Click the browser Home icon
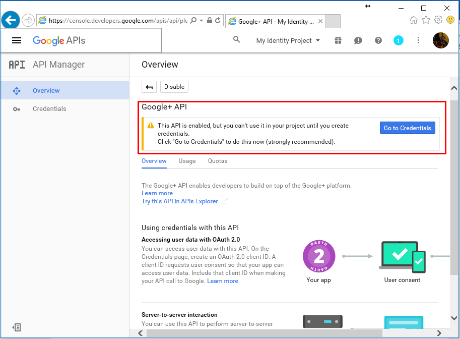The height and width of the screenshot is (339, 460). click(x=414, y=20)
